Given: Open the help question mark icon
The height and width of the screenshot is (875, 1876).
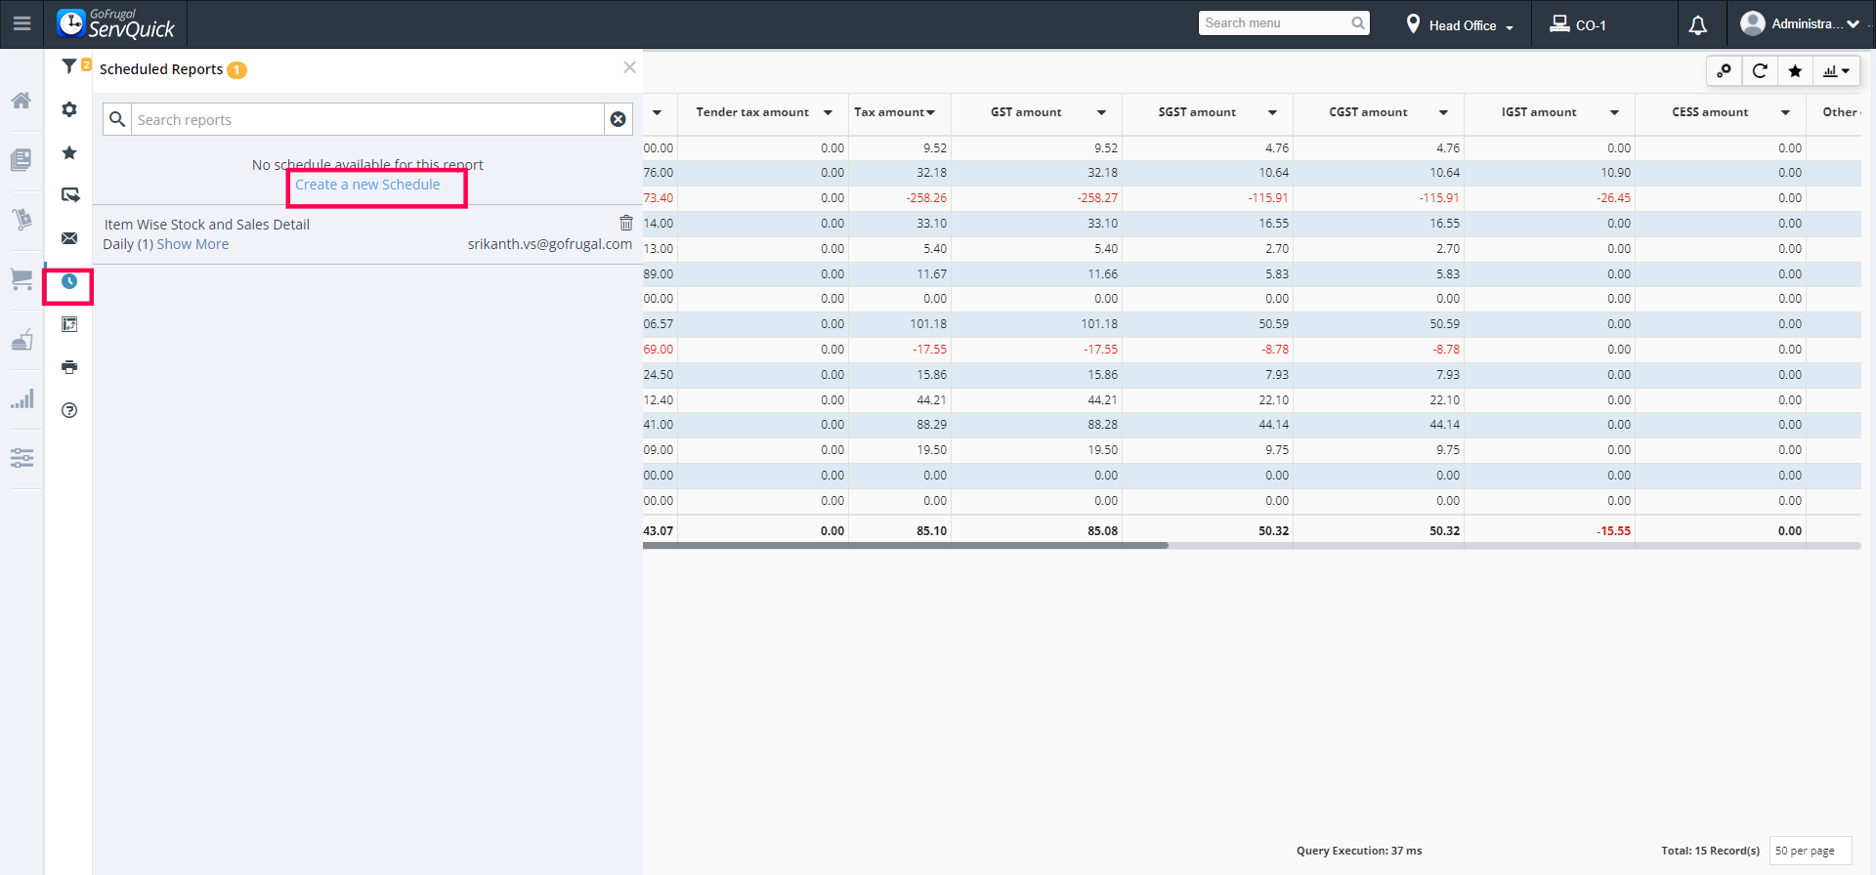Looking at the screenshot, I should point(69,410).
